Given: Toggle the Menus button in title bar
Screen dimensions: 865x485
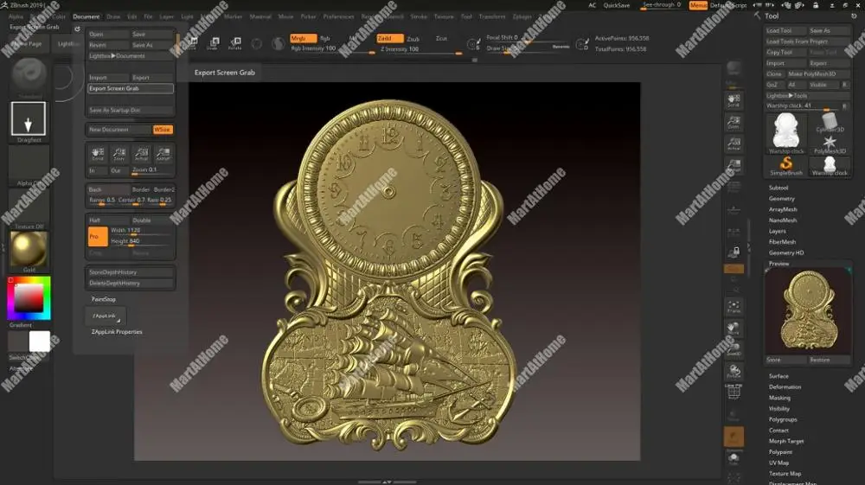Looking at the screenshot, I should (698, 5).
